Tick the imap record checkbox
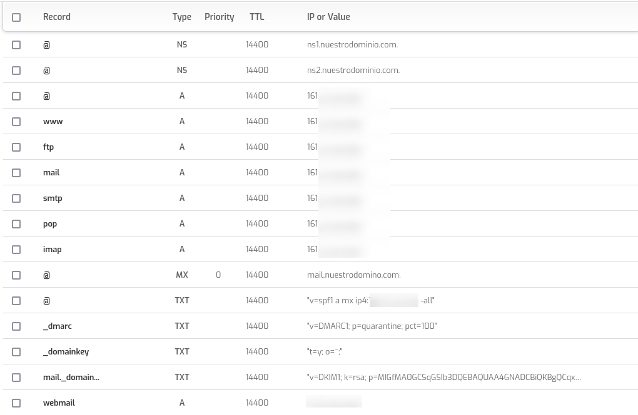 [16, 250]
